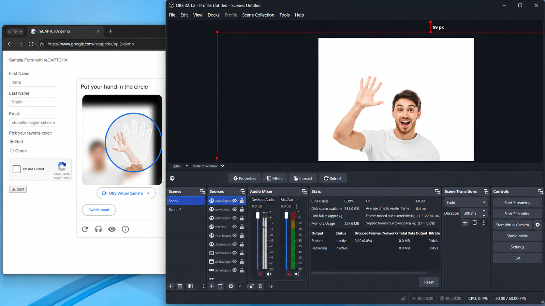Viewport: 545px width, 306px height.
Task: Open the Scene Collection menu
Action: coord(258,15)
